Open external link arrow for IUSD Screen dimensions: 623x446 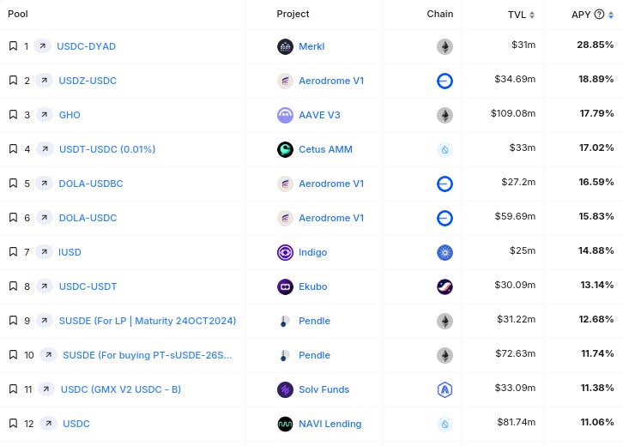44,252
